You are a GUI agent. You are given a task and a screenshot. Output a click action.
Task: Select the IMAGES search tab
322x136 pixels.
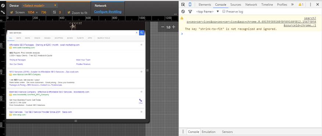click(x=47, y=38)
